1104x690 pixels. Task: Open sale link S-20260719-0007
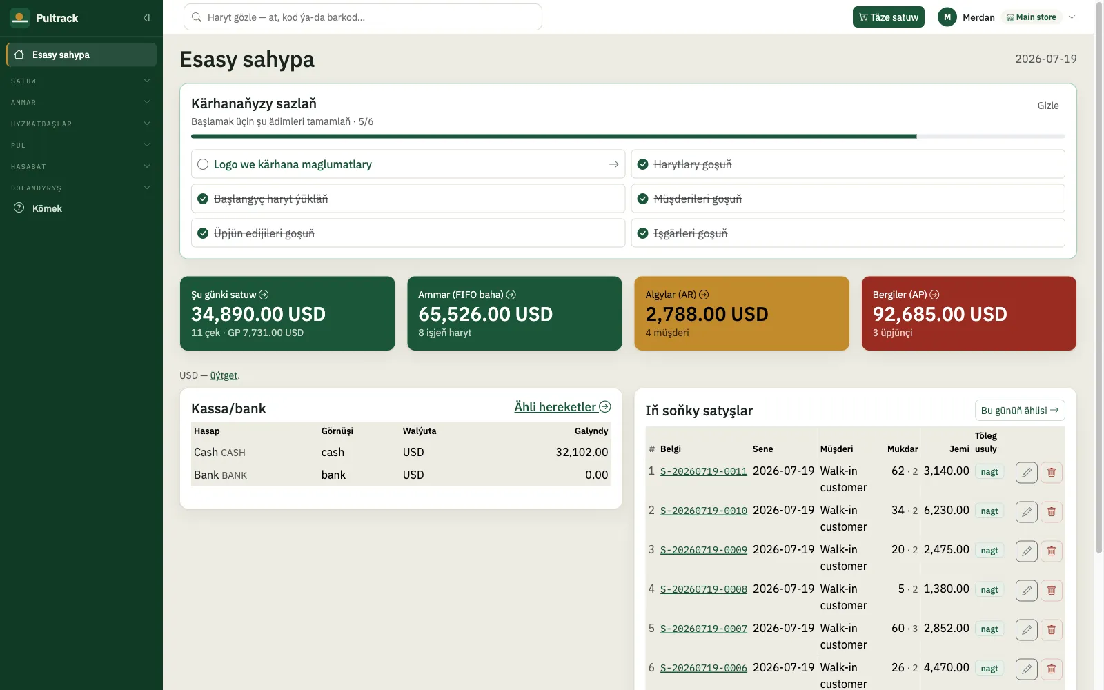703,629
